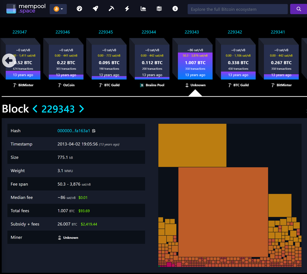
Task: Open BTC Guild pool under block 229342
Action: click(238, 85)
